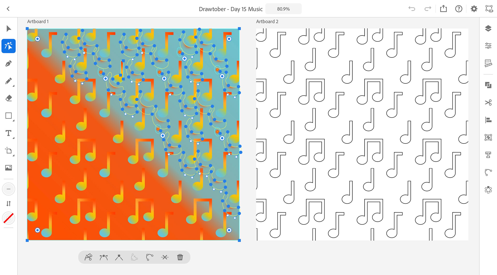The image size is (497, 275).
Task: Select the Artboard 2 label
Action: 267,21
